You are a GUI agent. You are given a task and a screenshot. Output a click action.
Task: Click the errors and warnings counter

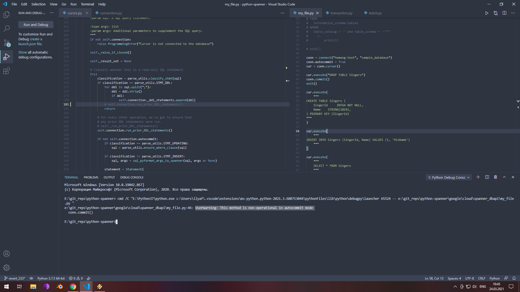(x=76, y=278)
